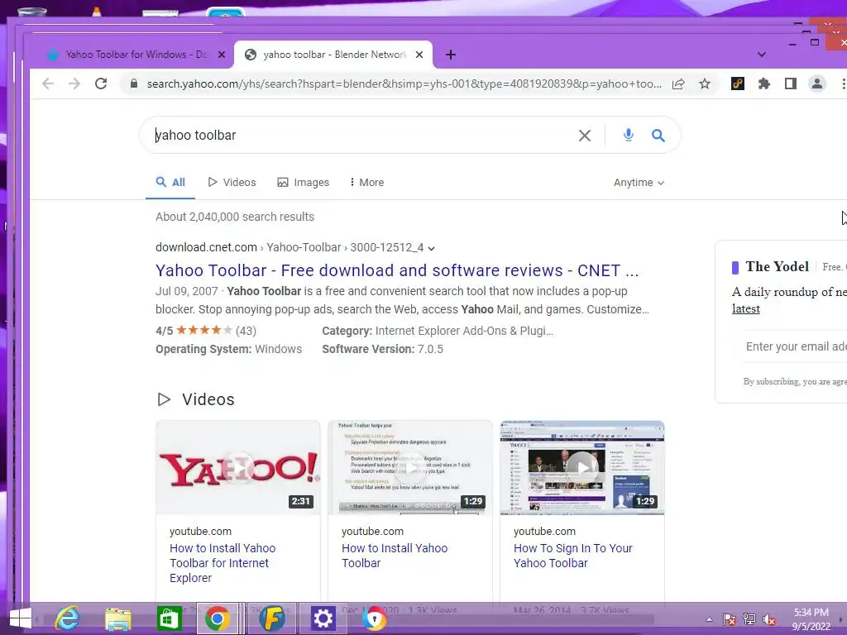This screenshot has height=635, width=847.
Task: Close the Yahoo Toolbar for Windows tab
Action: tap(222, 55)
